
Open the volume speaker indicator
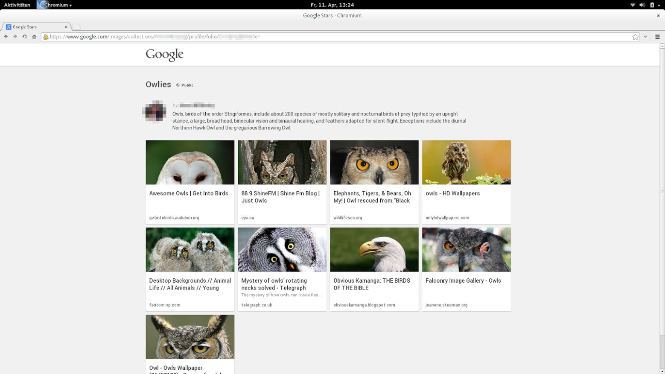pos(642,5)
